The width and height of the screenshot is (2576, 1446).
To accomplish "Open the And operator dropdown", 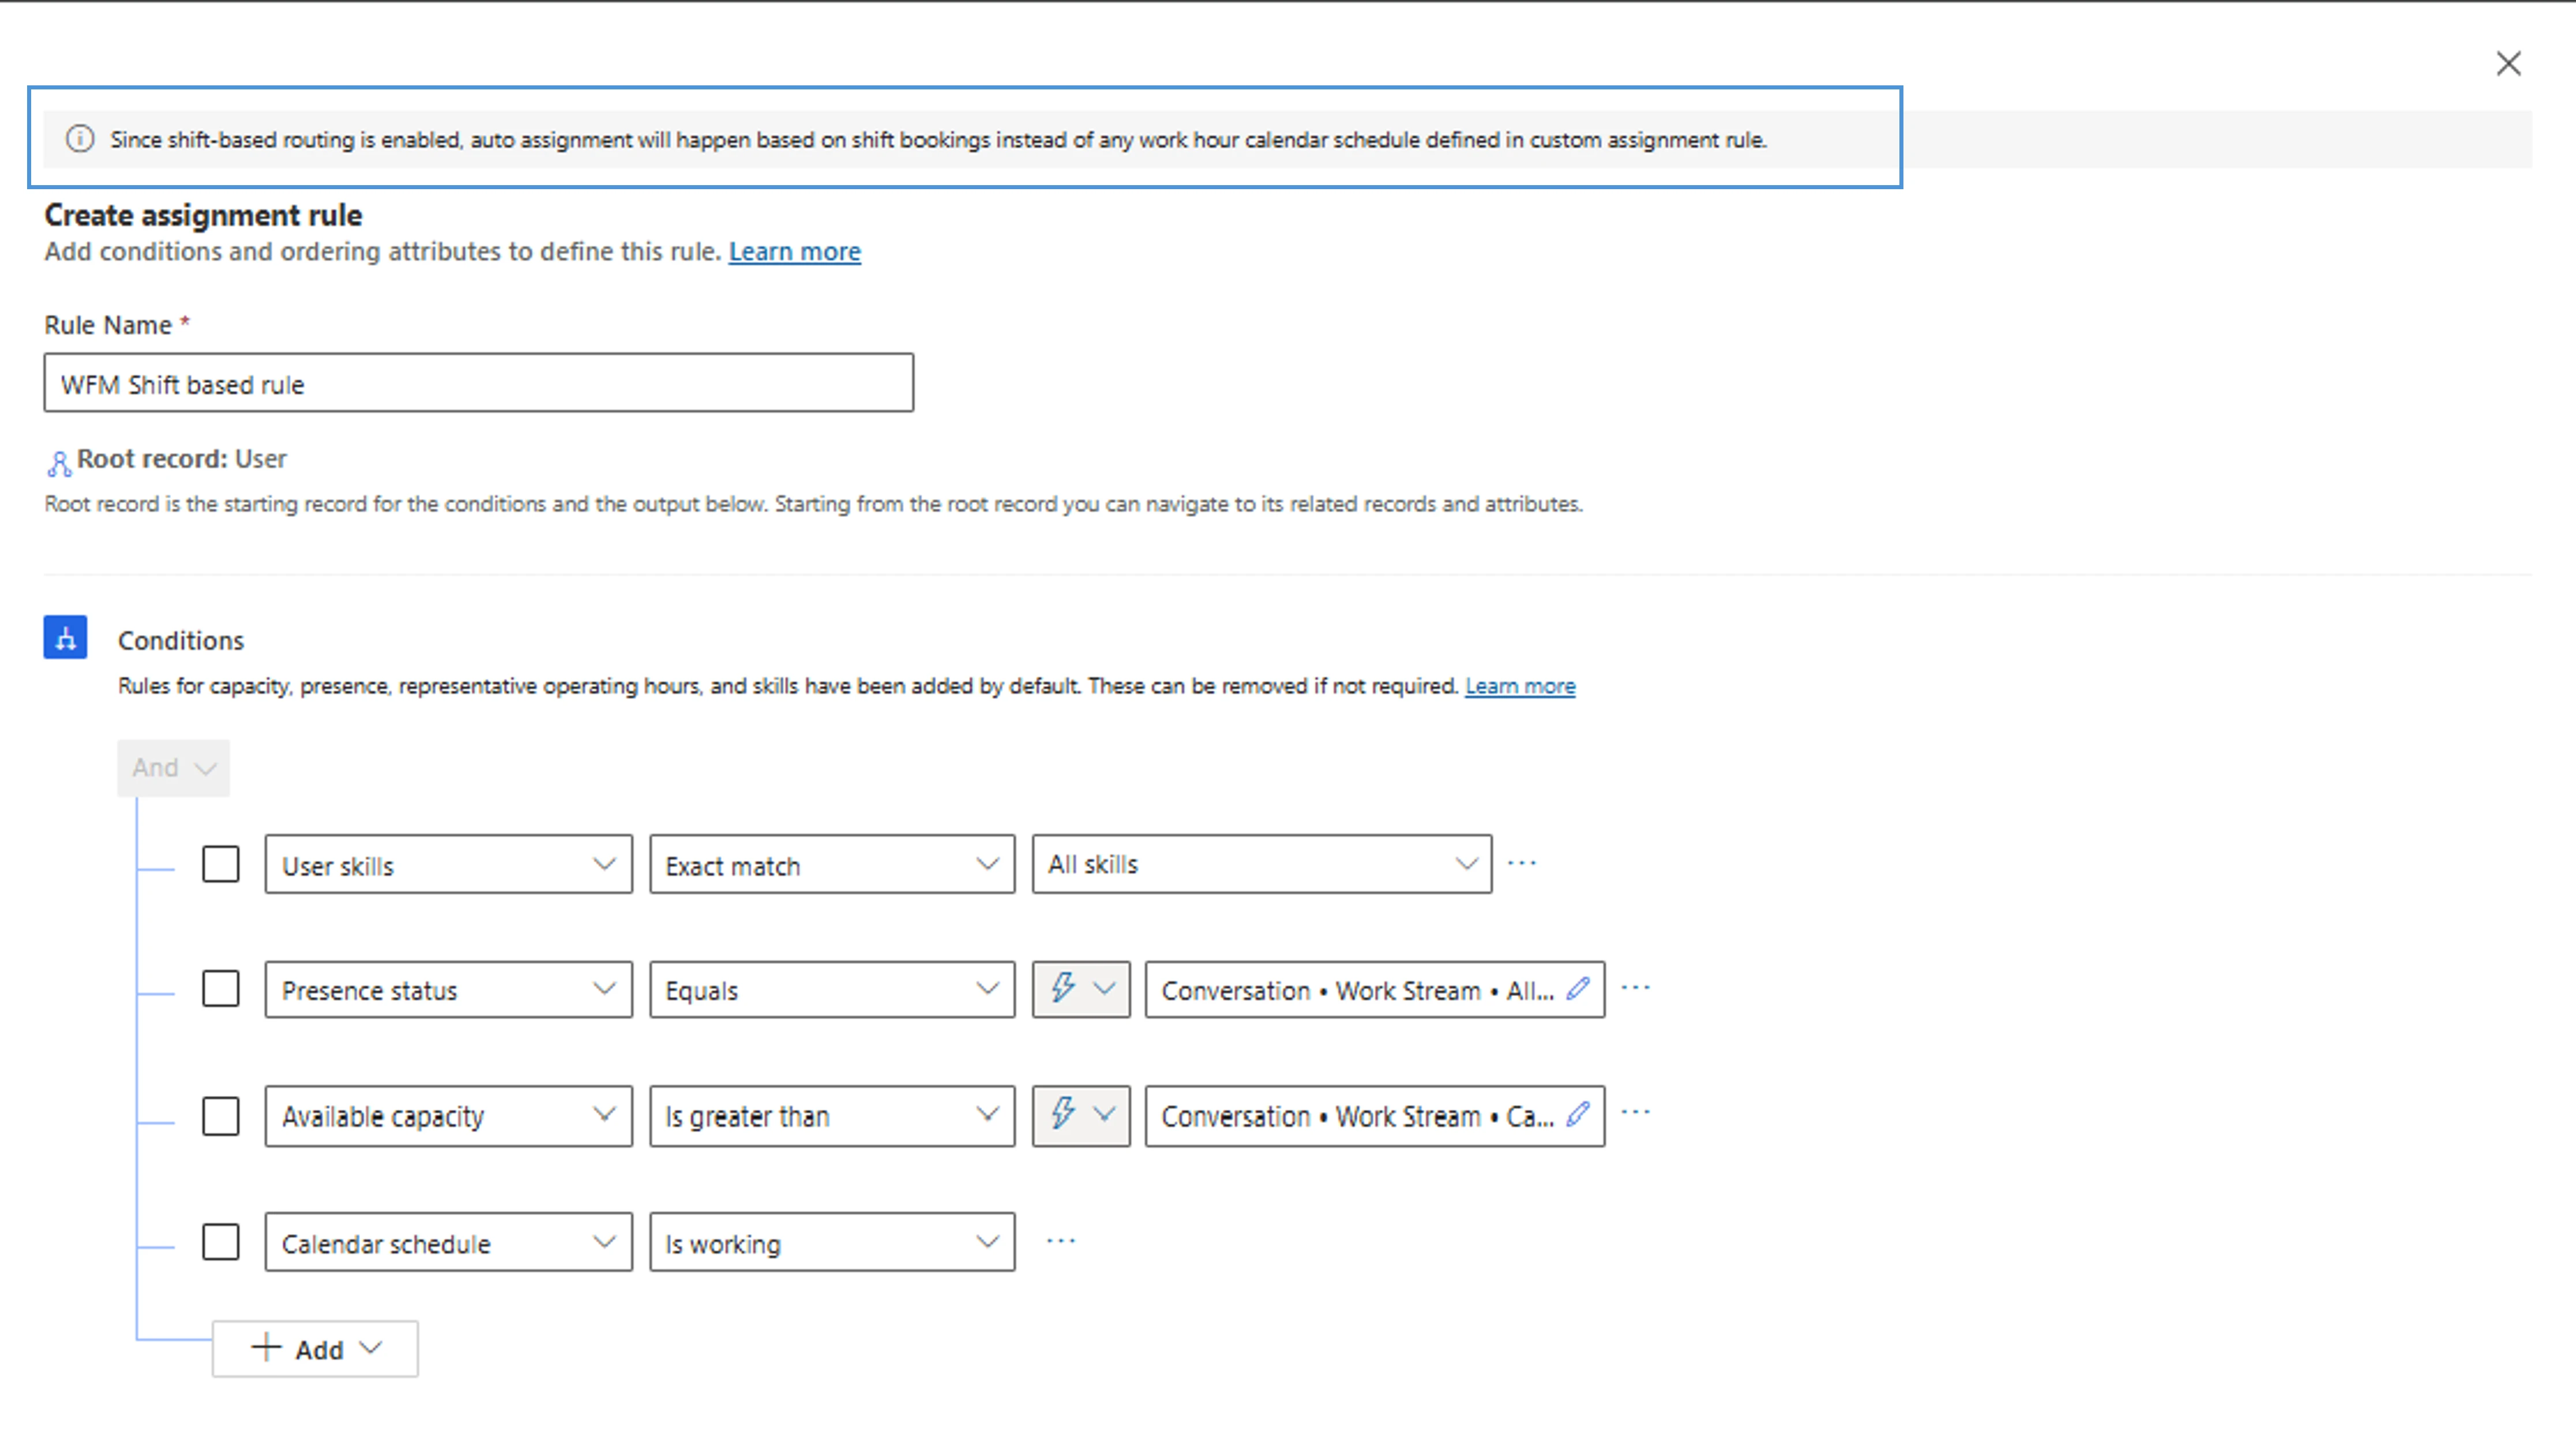I will tap(173, 768).
